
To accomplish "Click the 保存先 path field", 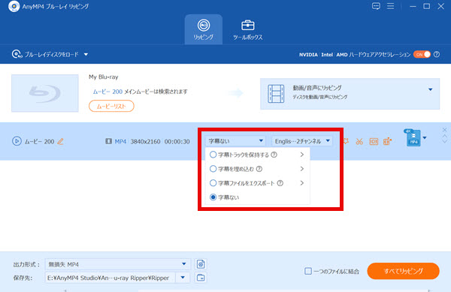I will point(110,278).
